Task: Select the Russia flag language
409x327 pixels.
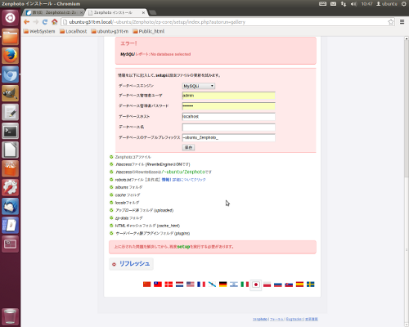Action: pos(278,284)
